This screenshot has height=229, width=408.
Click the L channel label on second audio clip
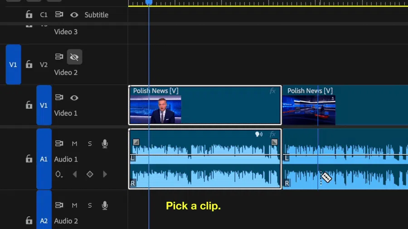pyautogui.click(x=287, y=158)
